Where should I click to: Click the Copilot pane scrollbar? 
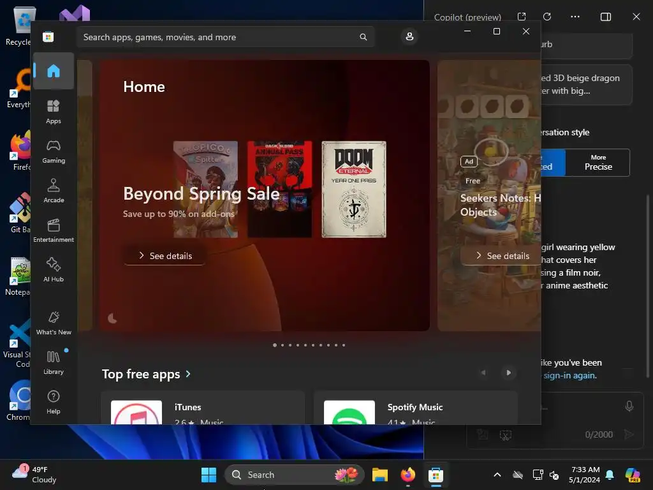[648, 286]
